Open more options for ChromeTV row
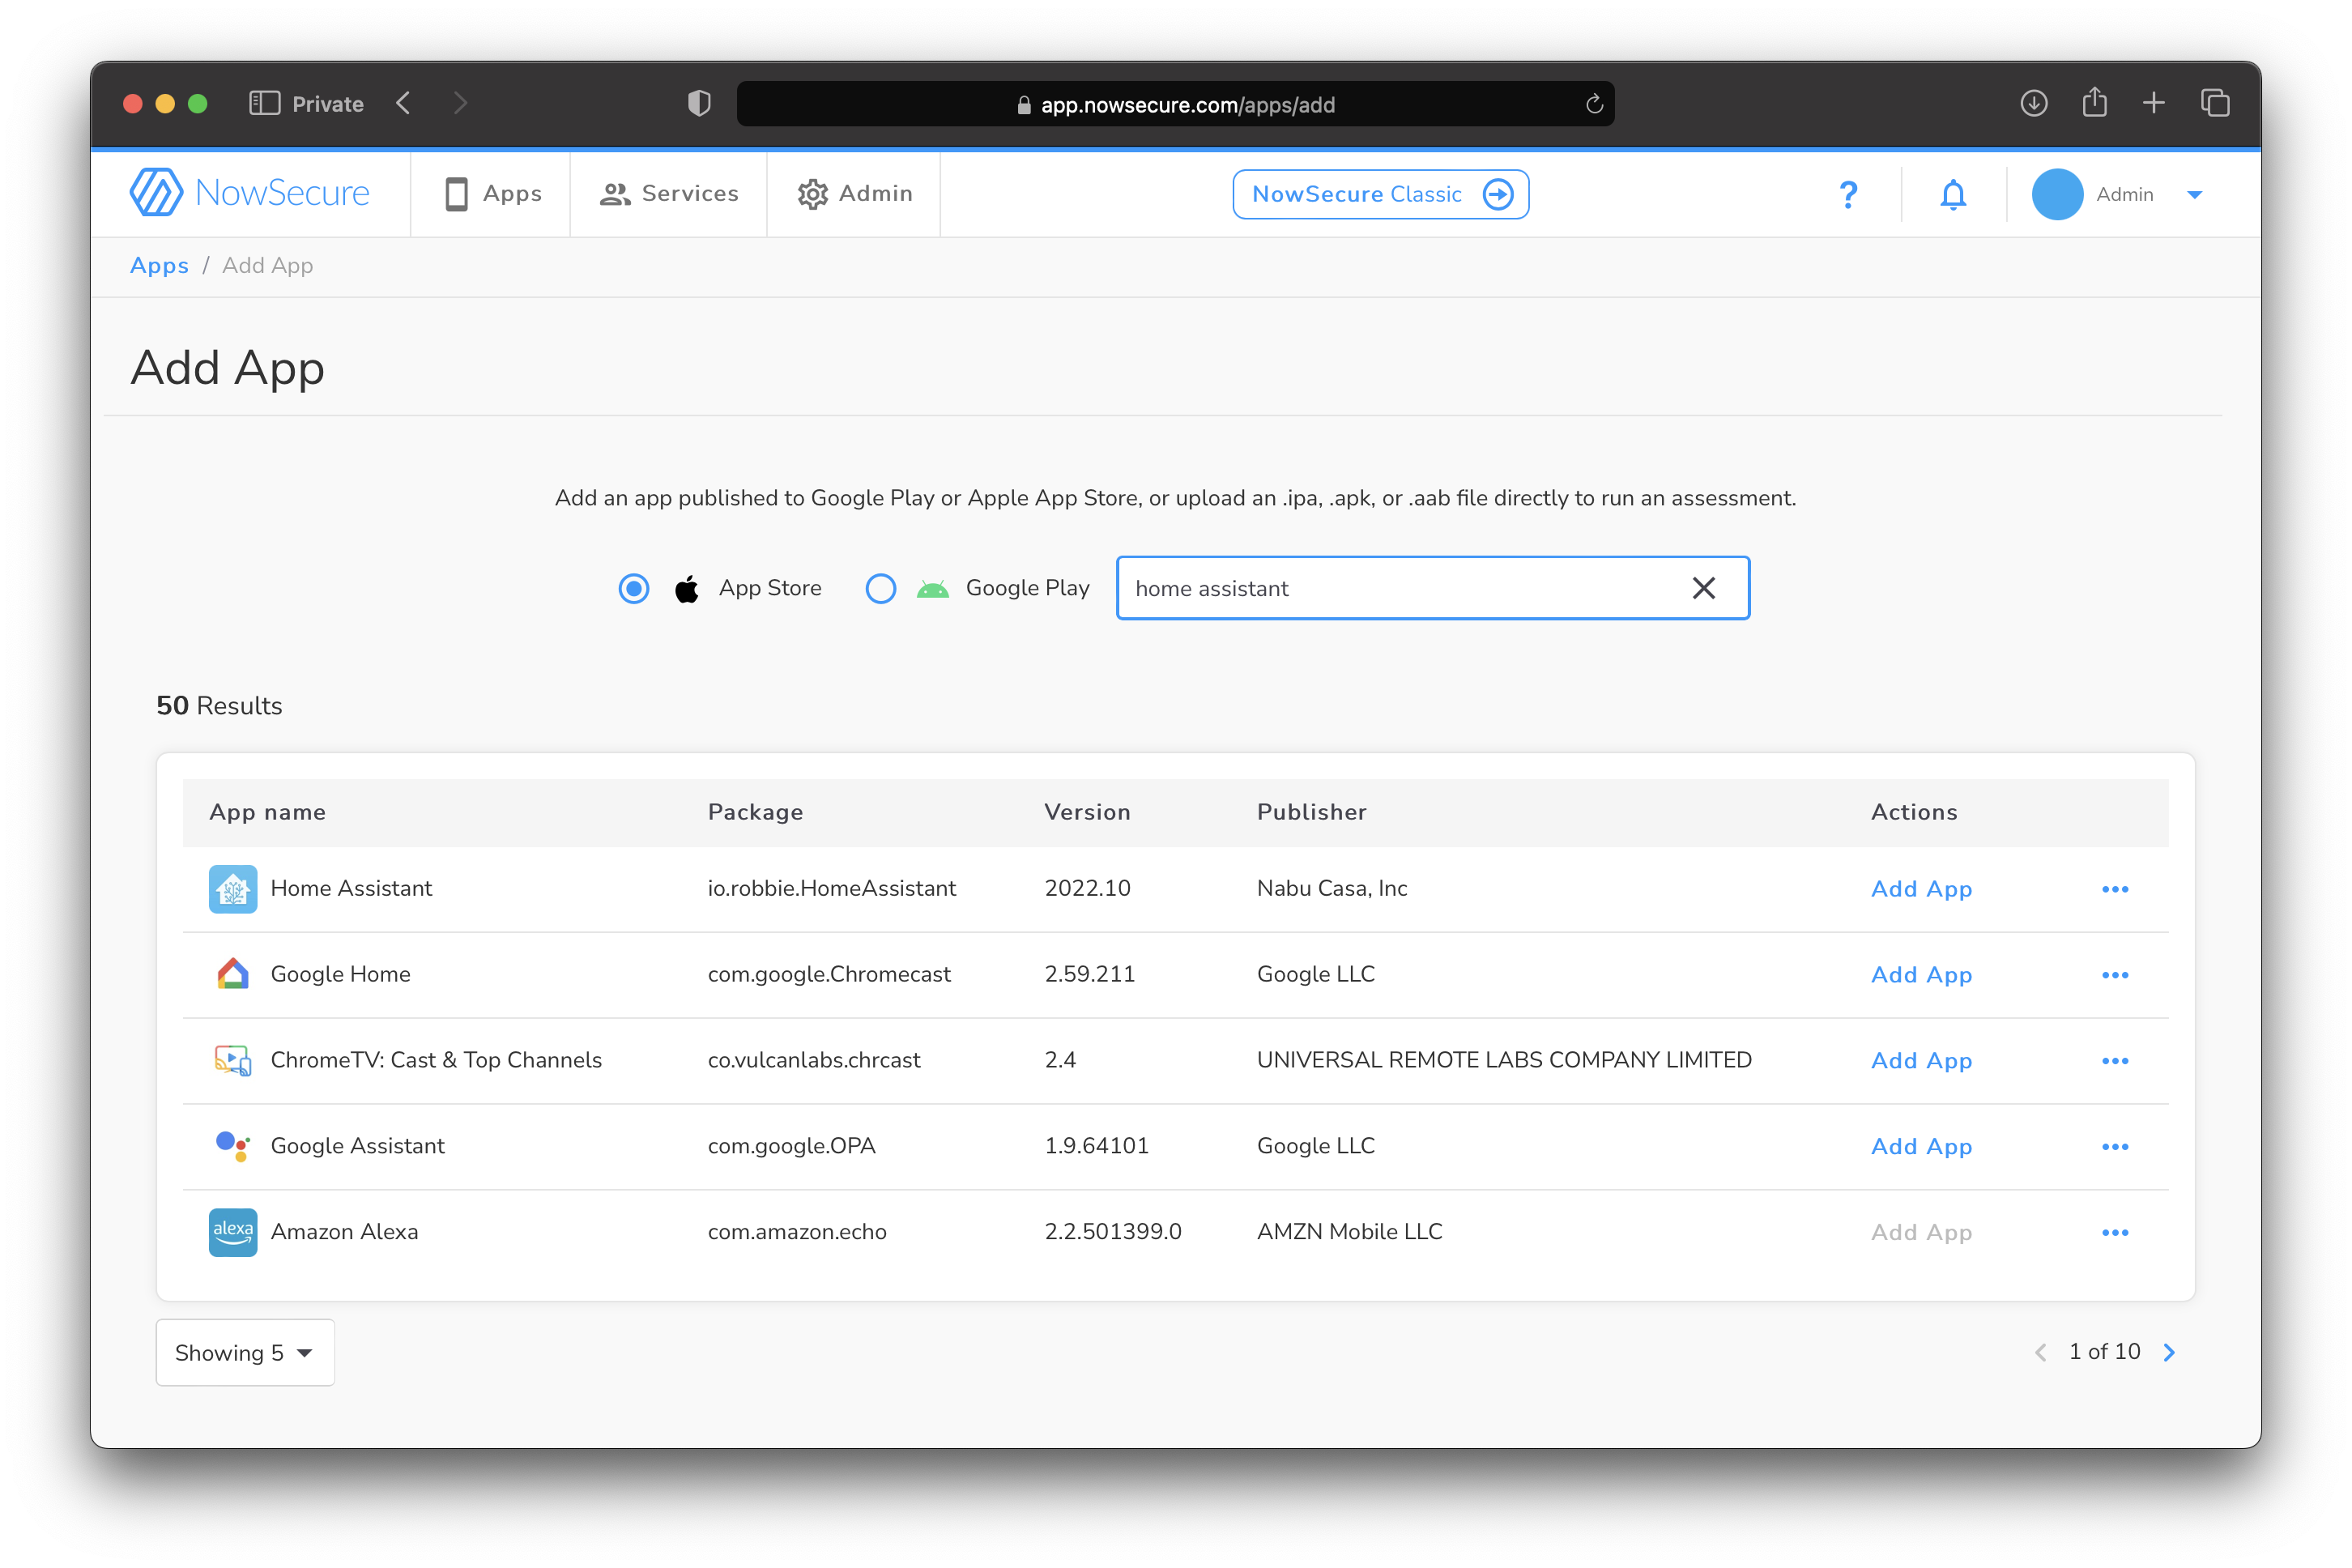The width and height of the screenshot is (2352, 1568). [2115, 1061]
